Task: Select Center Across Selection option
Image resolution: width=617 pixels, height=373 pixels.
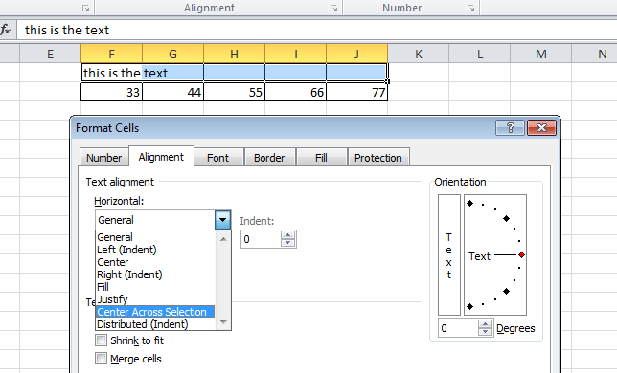Action: pyautogui.click(x=155, y=312)
